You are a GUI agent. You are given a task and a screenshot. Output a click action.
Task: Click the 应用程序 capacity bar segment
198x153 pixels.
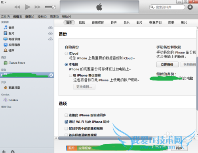[85, 148]
